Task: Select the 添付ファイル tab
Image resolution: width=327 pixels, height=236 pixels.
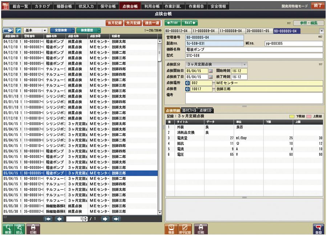Action: pyautogui.click(x=189, y=110)
